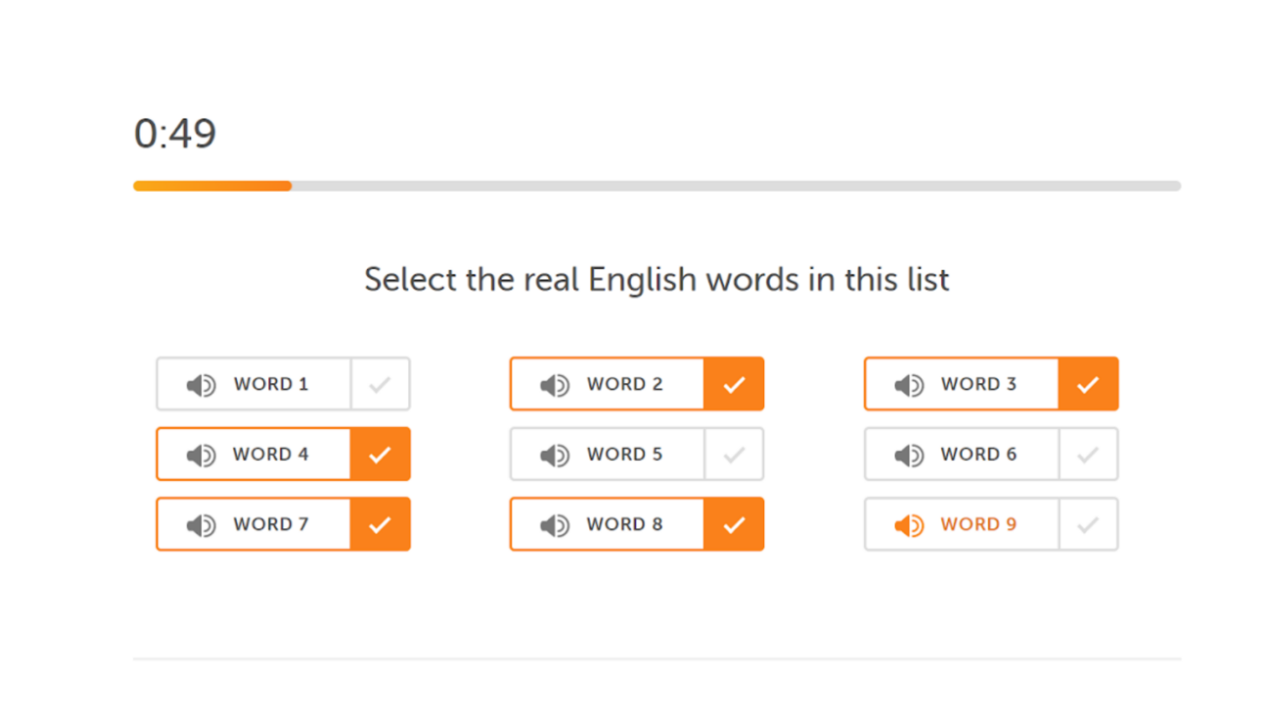Screen dimensions: 1264x711
Task: Deselect the checkmark on WORD 7
Action: click(380, 525)
